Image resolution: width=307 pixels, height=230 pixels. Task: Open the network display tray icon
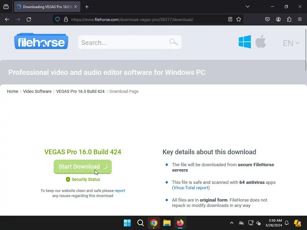251,223
